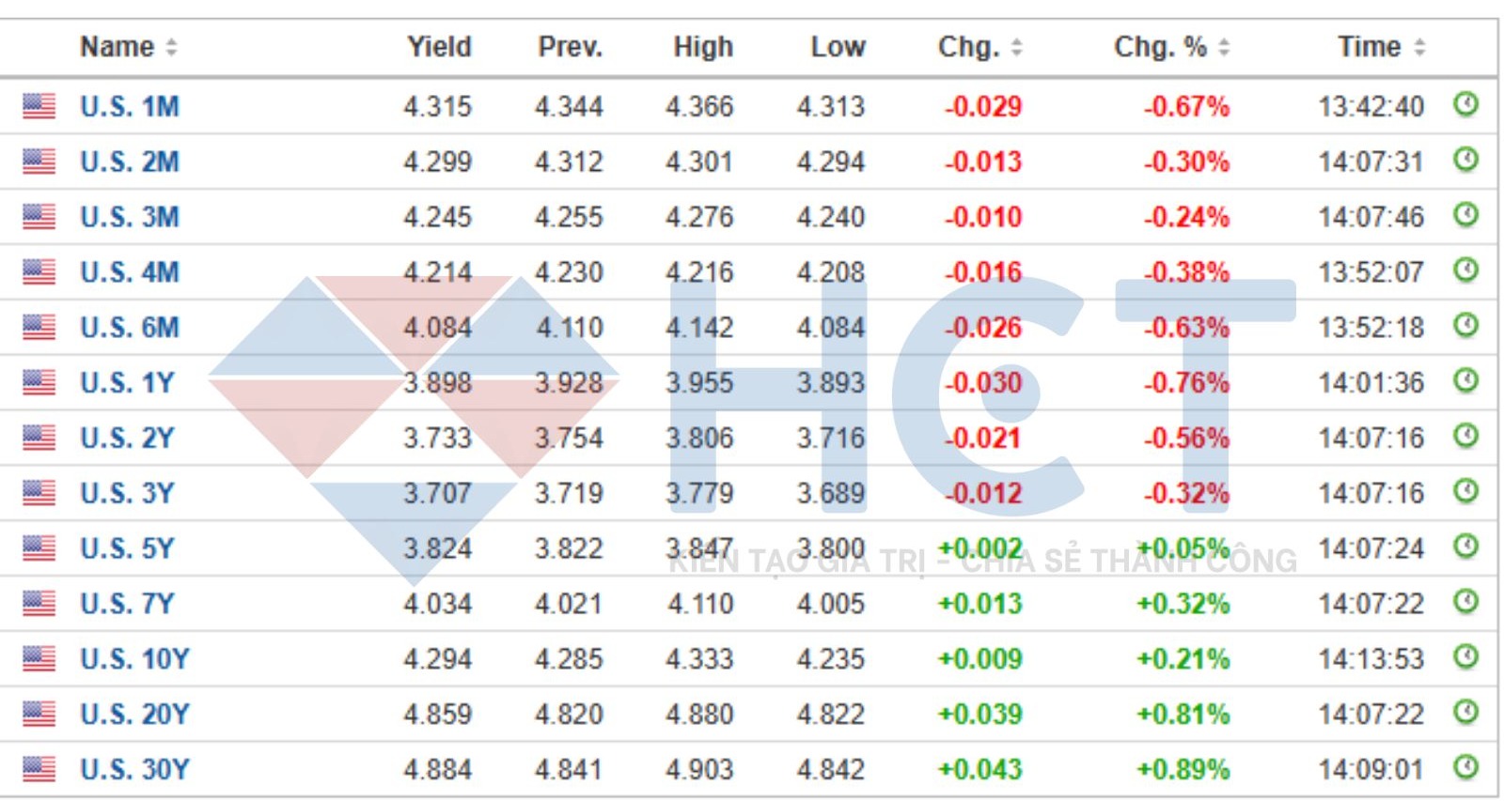1504x801 pixels.
Task: Click the clock icon in U.S. 5Y row
Action: (x=1465, y=546)
